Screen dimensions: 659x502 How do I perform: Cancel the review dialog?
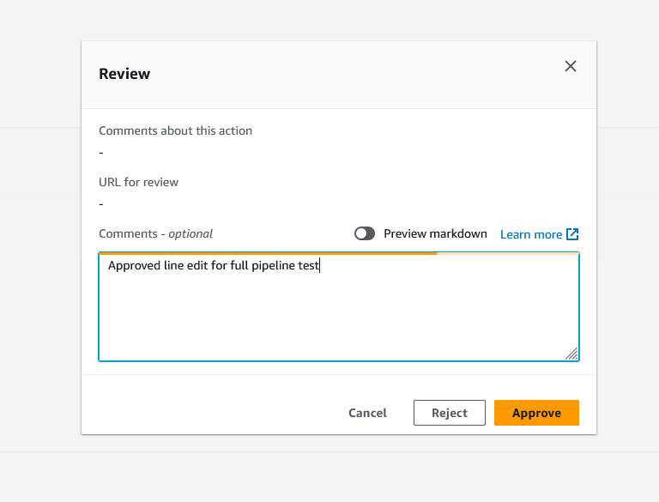pos(367,413)
